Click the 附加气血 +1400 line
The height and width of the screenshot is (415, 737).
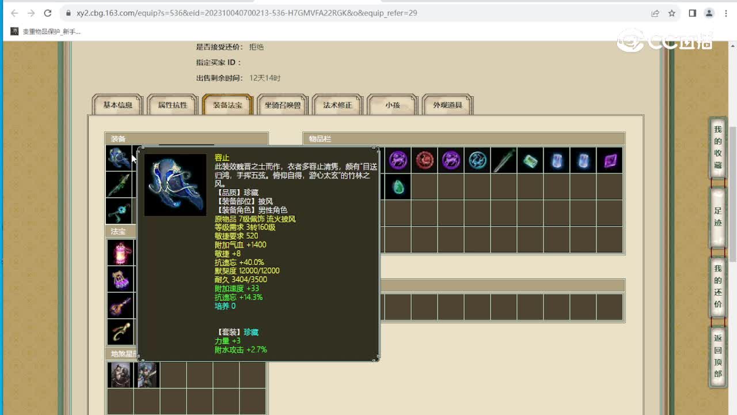pos(240,244)
